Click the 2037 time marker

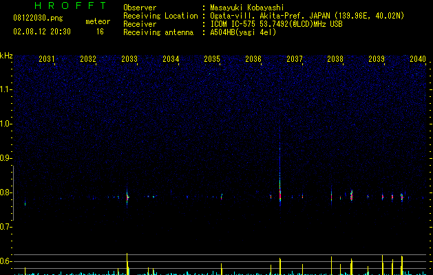click(x=295, y=59)
